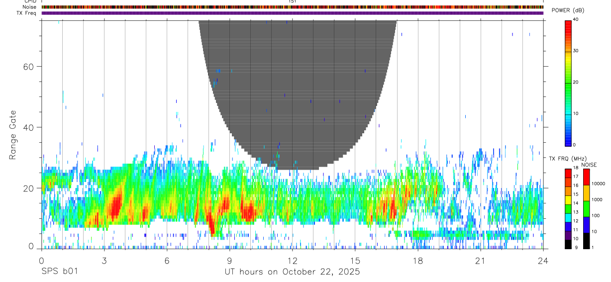The height and width of the screenshot is (282, 611).
Task: Click the 'POWER (dB)' legend title
Action: [568, 10]
